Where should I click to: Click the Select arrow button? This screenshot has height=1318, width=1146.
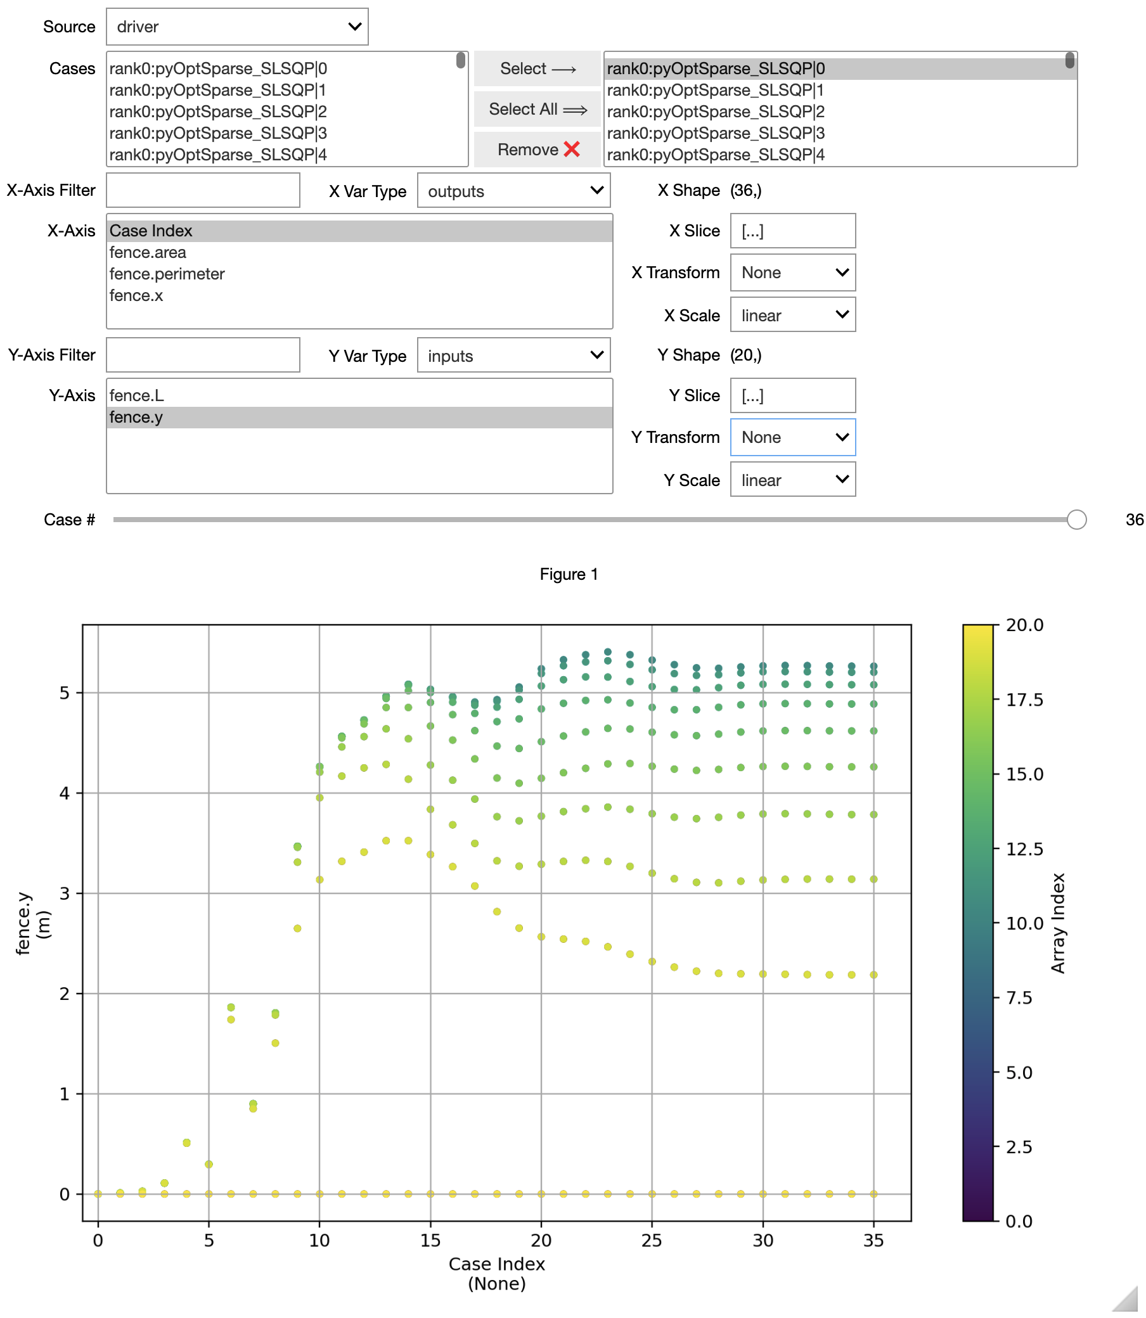click(538, 68)
